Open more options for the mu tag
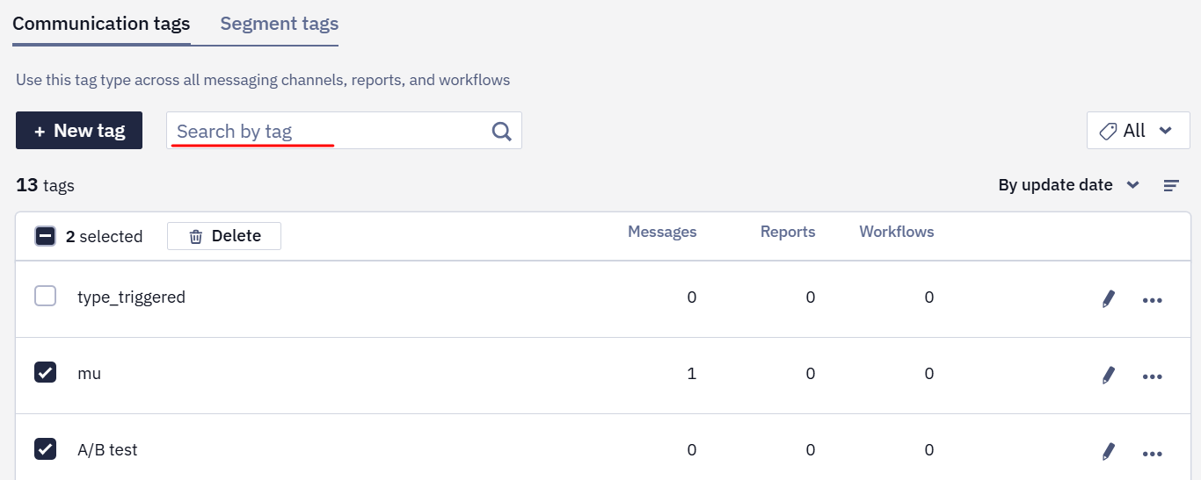 click(x=1152, y=376)
